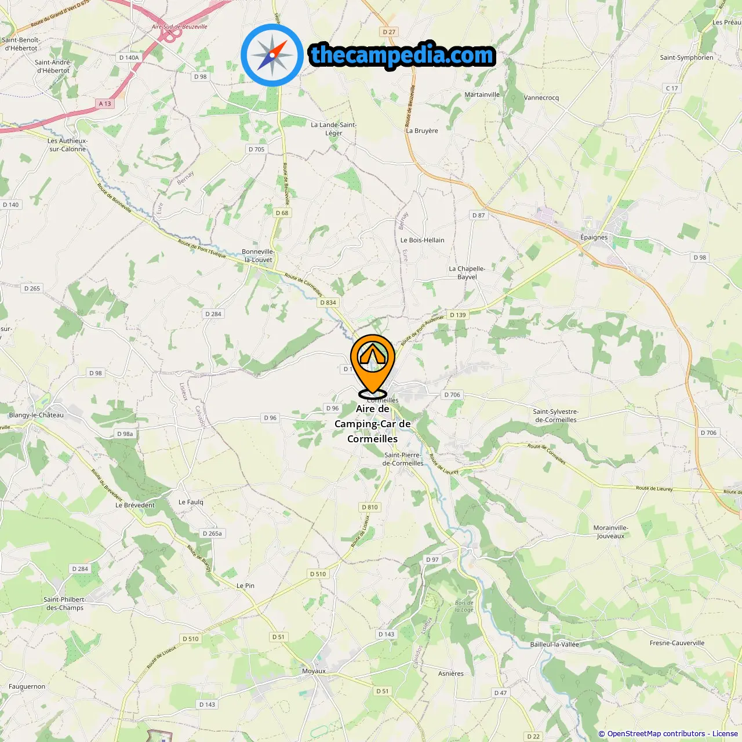Click the D 834 road shield
The image size is (742, 742).
(328, 302)
